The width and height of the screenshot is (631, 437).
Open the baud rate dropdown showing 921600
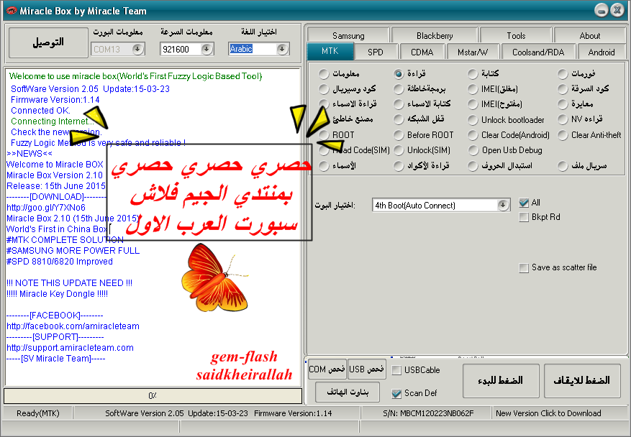point(206,49)
